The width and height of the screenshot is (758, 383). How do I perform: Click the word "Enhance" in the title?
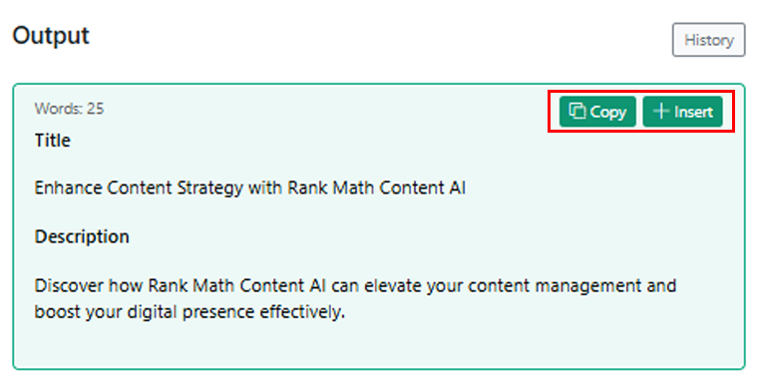click(68, 188)
